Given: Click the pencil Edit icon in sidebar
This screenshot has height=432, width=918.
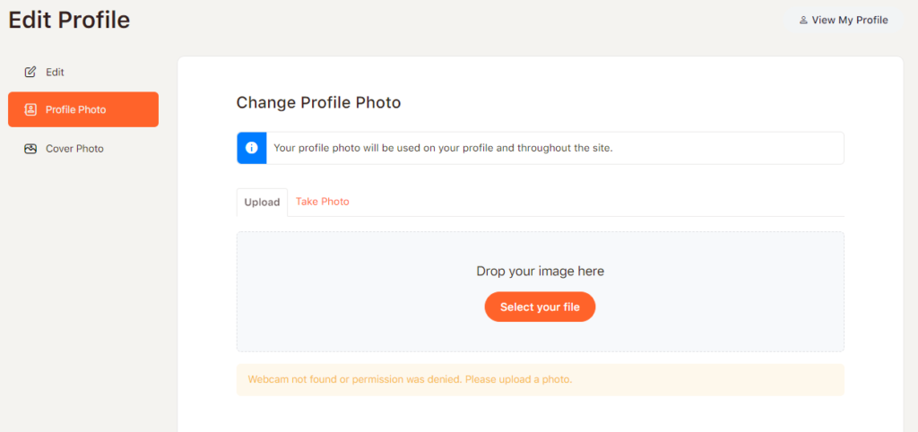Looking at the screenshot, I should pyautogui.click(x=30, y=73).
